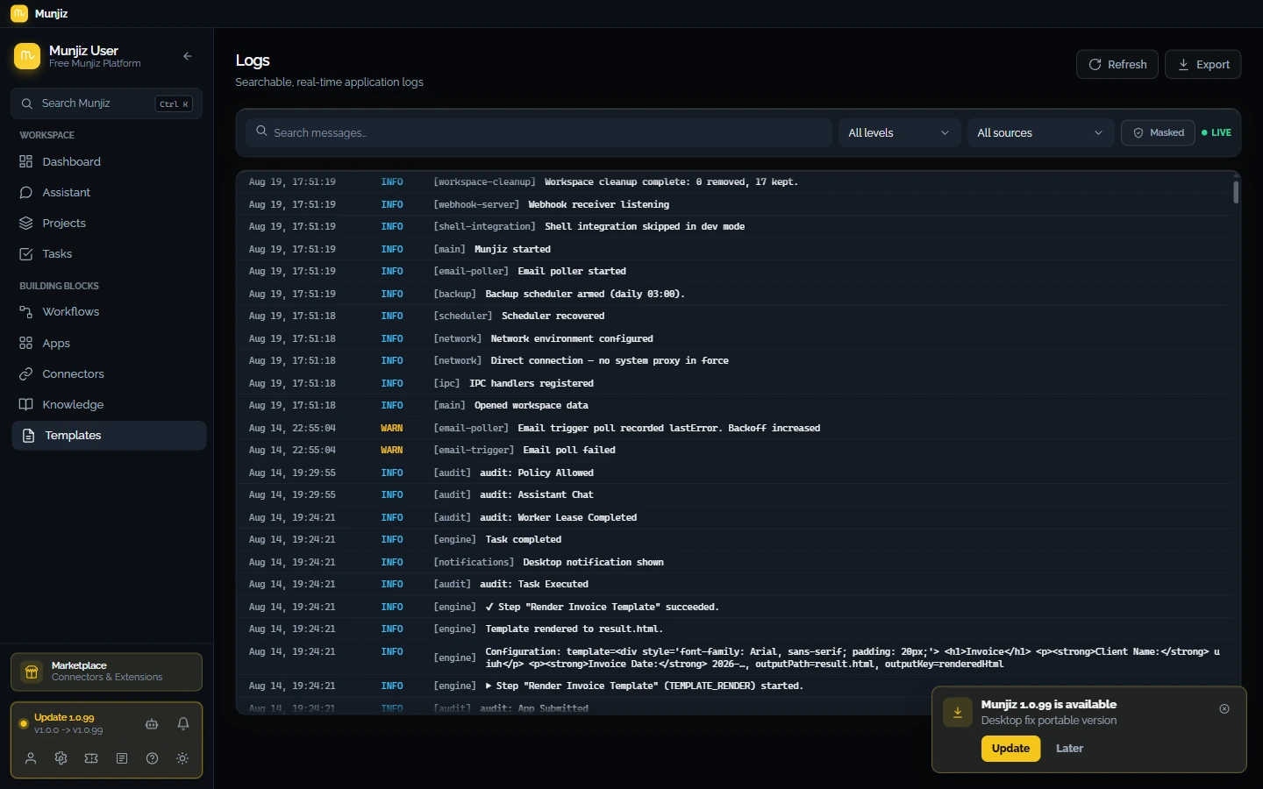Select the 'Backoff increased' email-poller log row
The height and width of the screenshot is (789, 1263).
point(734,428)
